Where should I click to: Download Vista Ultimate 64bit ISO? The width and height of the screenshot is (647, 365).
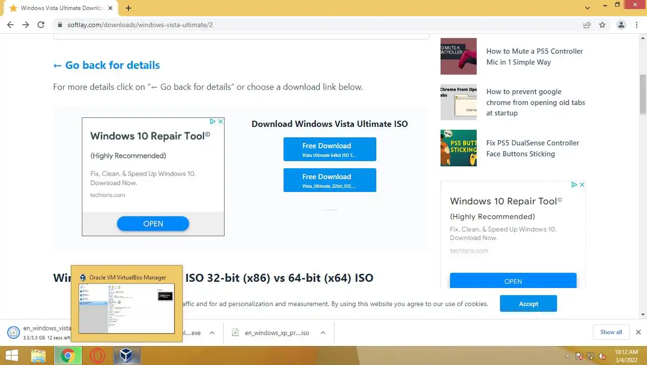click(330, 149)
